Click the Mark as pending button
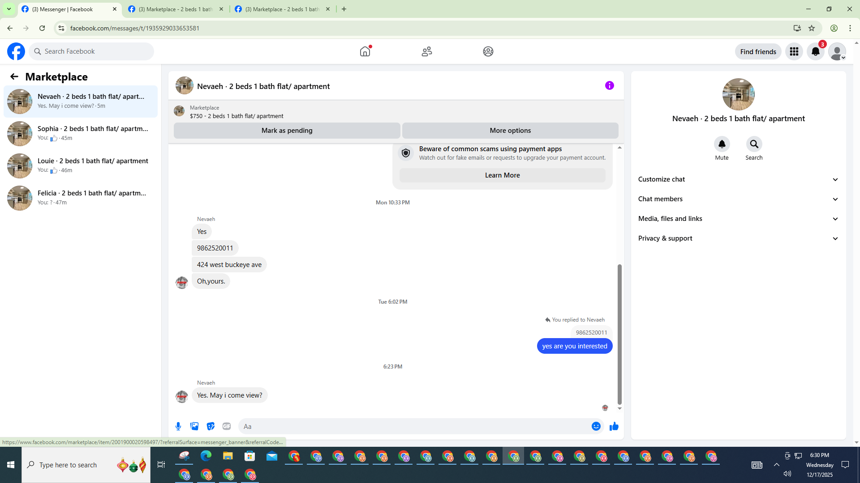 [x=287, y=131]
